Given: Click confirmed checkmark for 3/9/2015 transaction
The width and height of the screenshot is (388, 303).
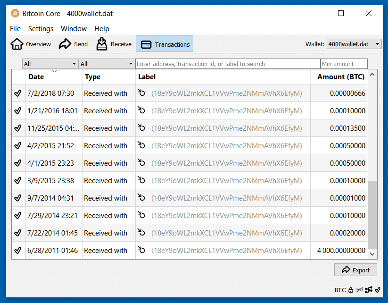Looking at the screenshot, I should 18,181.
